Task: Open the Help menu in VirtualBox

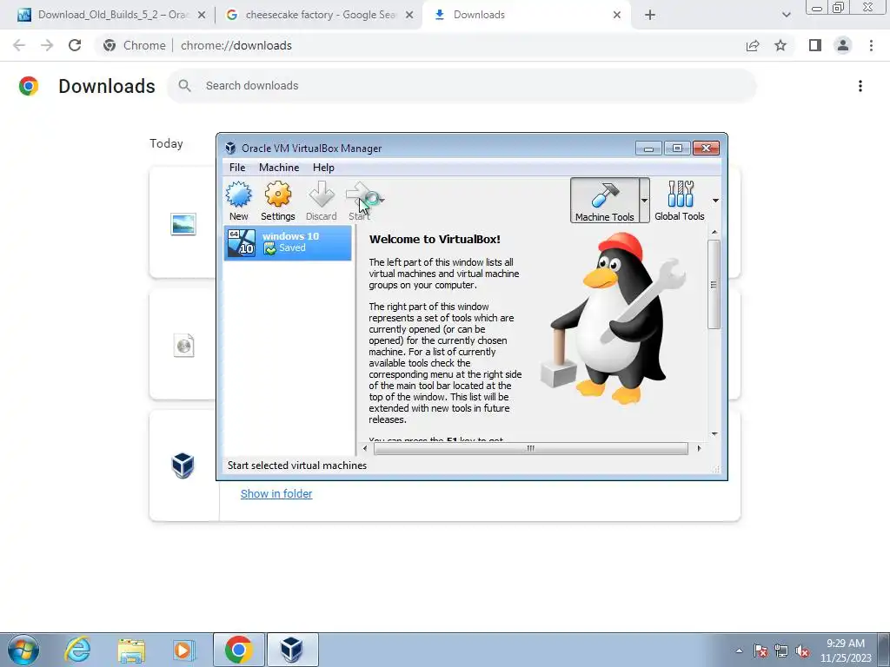Action: 323,168
